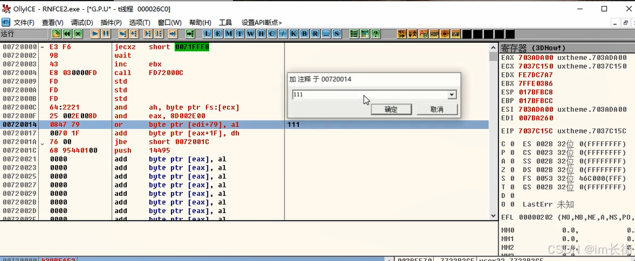Click the comment text field containing 111

[370, 95]
